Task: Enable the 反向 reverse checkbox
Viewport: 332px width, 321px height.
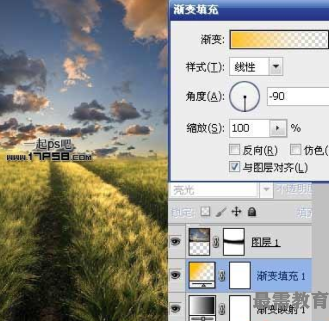Action: 235,150
